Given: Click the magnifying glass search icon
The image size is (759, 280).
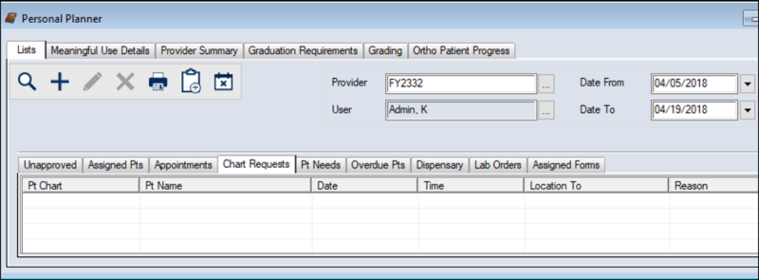Looking at the screenshot, I should pyautogui.click(x=27, y=81).
